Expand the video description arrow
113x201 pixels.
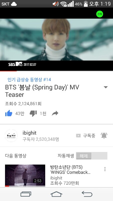(106, 87)
